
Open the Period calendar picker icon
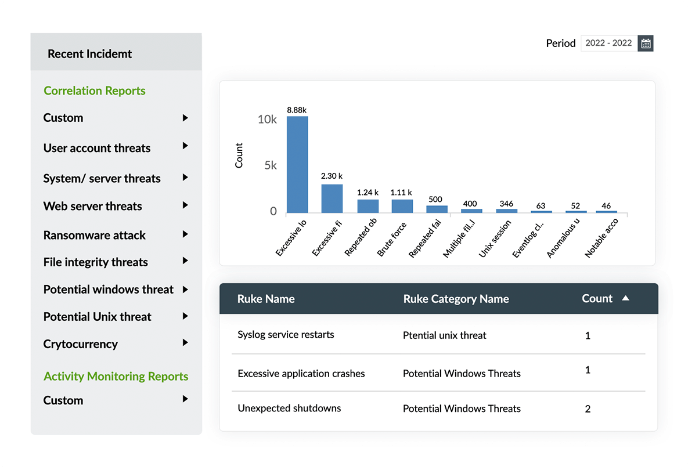pyautogui.click(x=646, y=44)
